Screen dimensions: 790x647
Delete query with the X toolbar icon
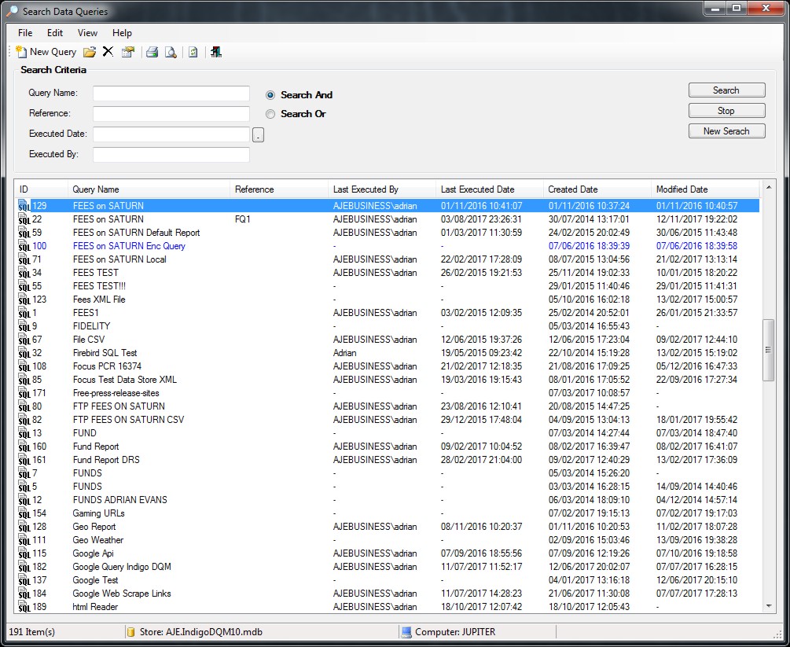(108, 52)
